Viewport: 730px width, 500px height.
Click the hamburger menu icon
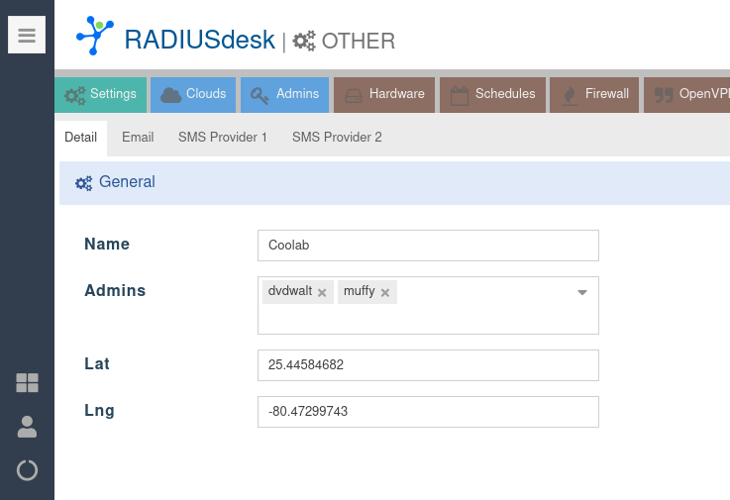[27, 36]
